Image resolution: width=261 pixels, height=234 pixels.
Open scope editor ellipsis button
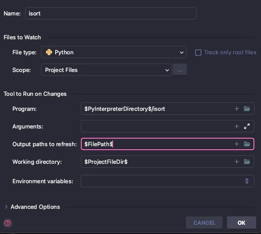point(180,70)
